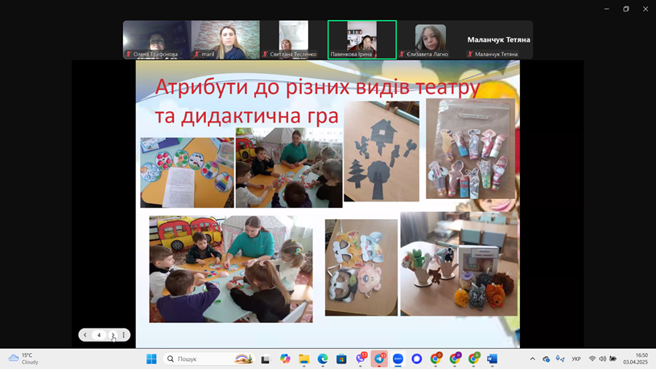This screenshot has width=656, height=369.
Task: Launch Copilot from the taskbar
Action: click(285, 359)
